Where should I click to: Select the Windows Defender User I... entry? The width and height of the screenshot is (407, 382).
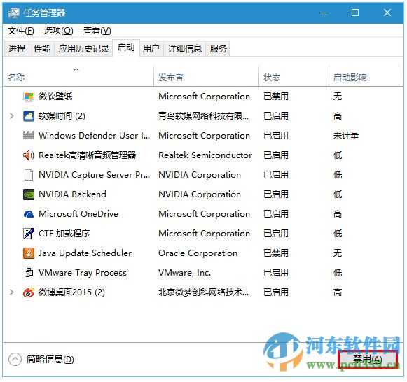pos(95,136)
